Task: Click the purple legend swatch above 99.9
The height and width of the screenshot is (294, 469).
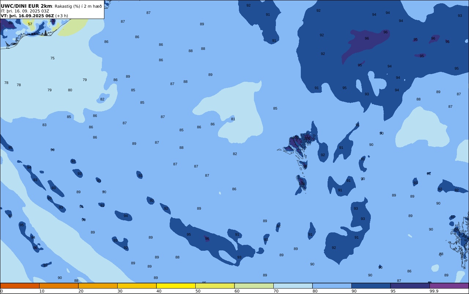Action: (449, 286)
